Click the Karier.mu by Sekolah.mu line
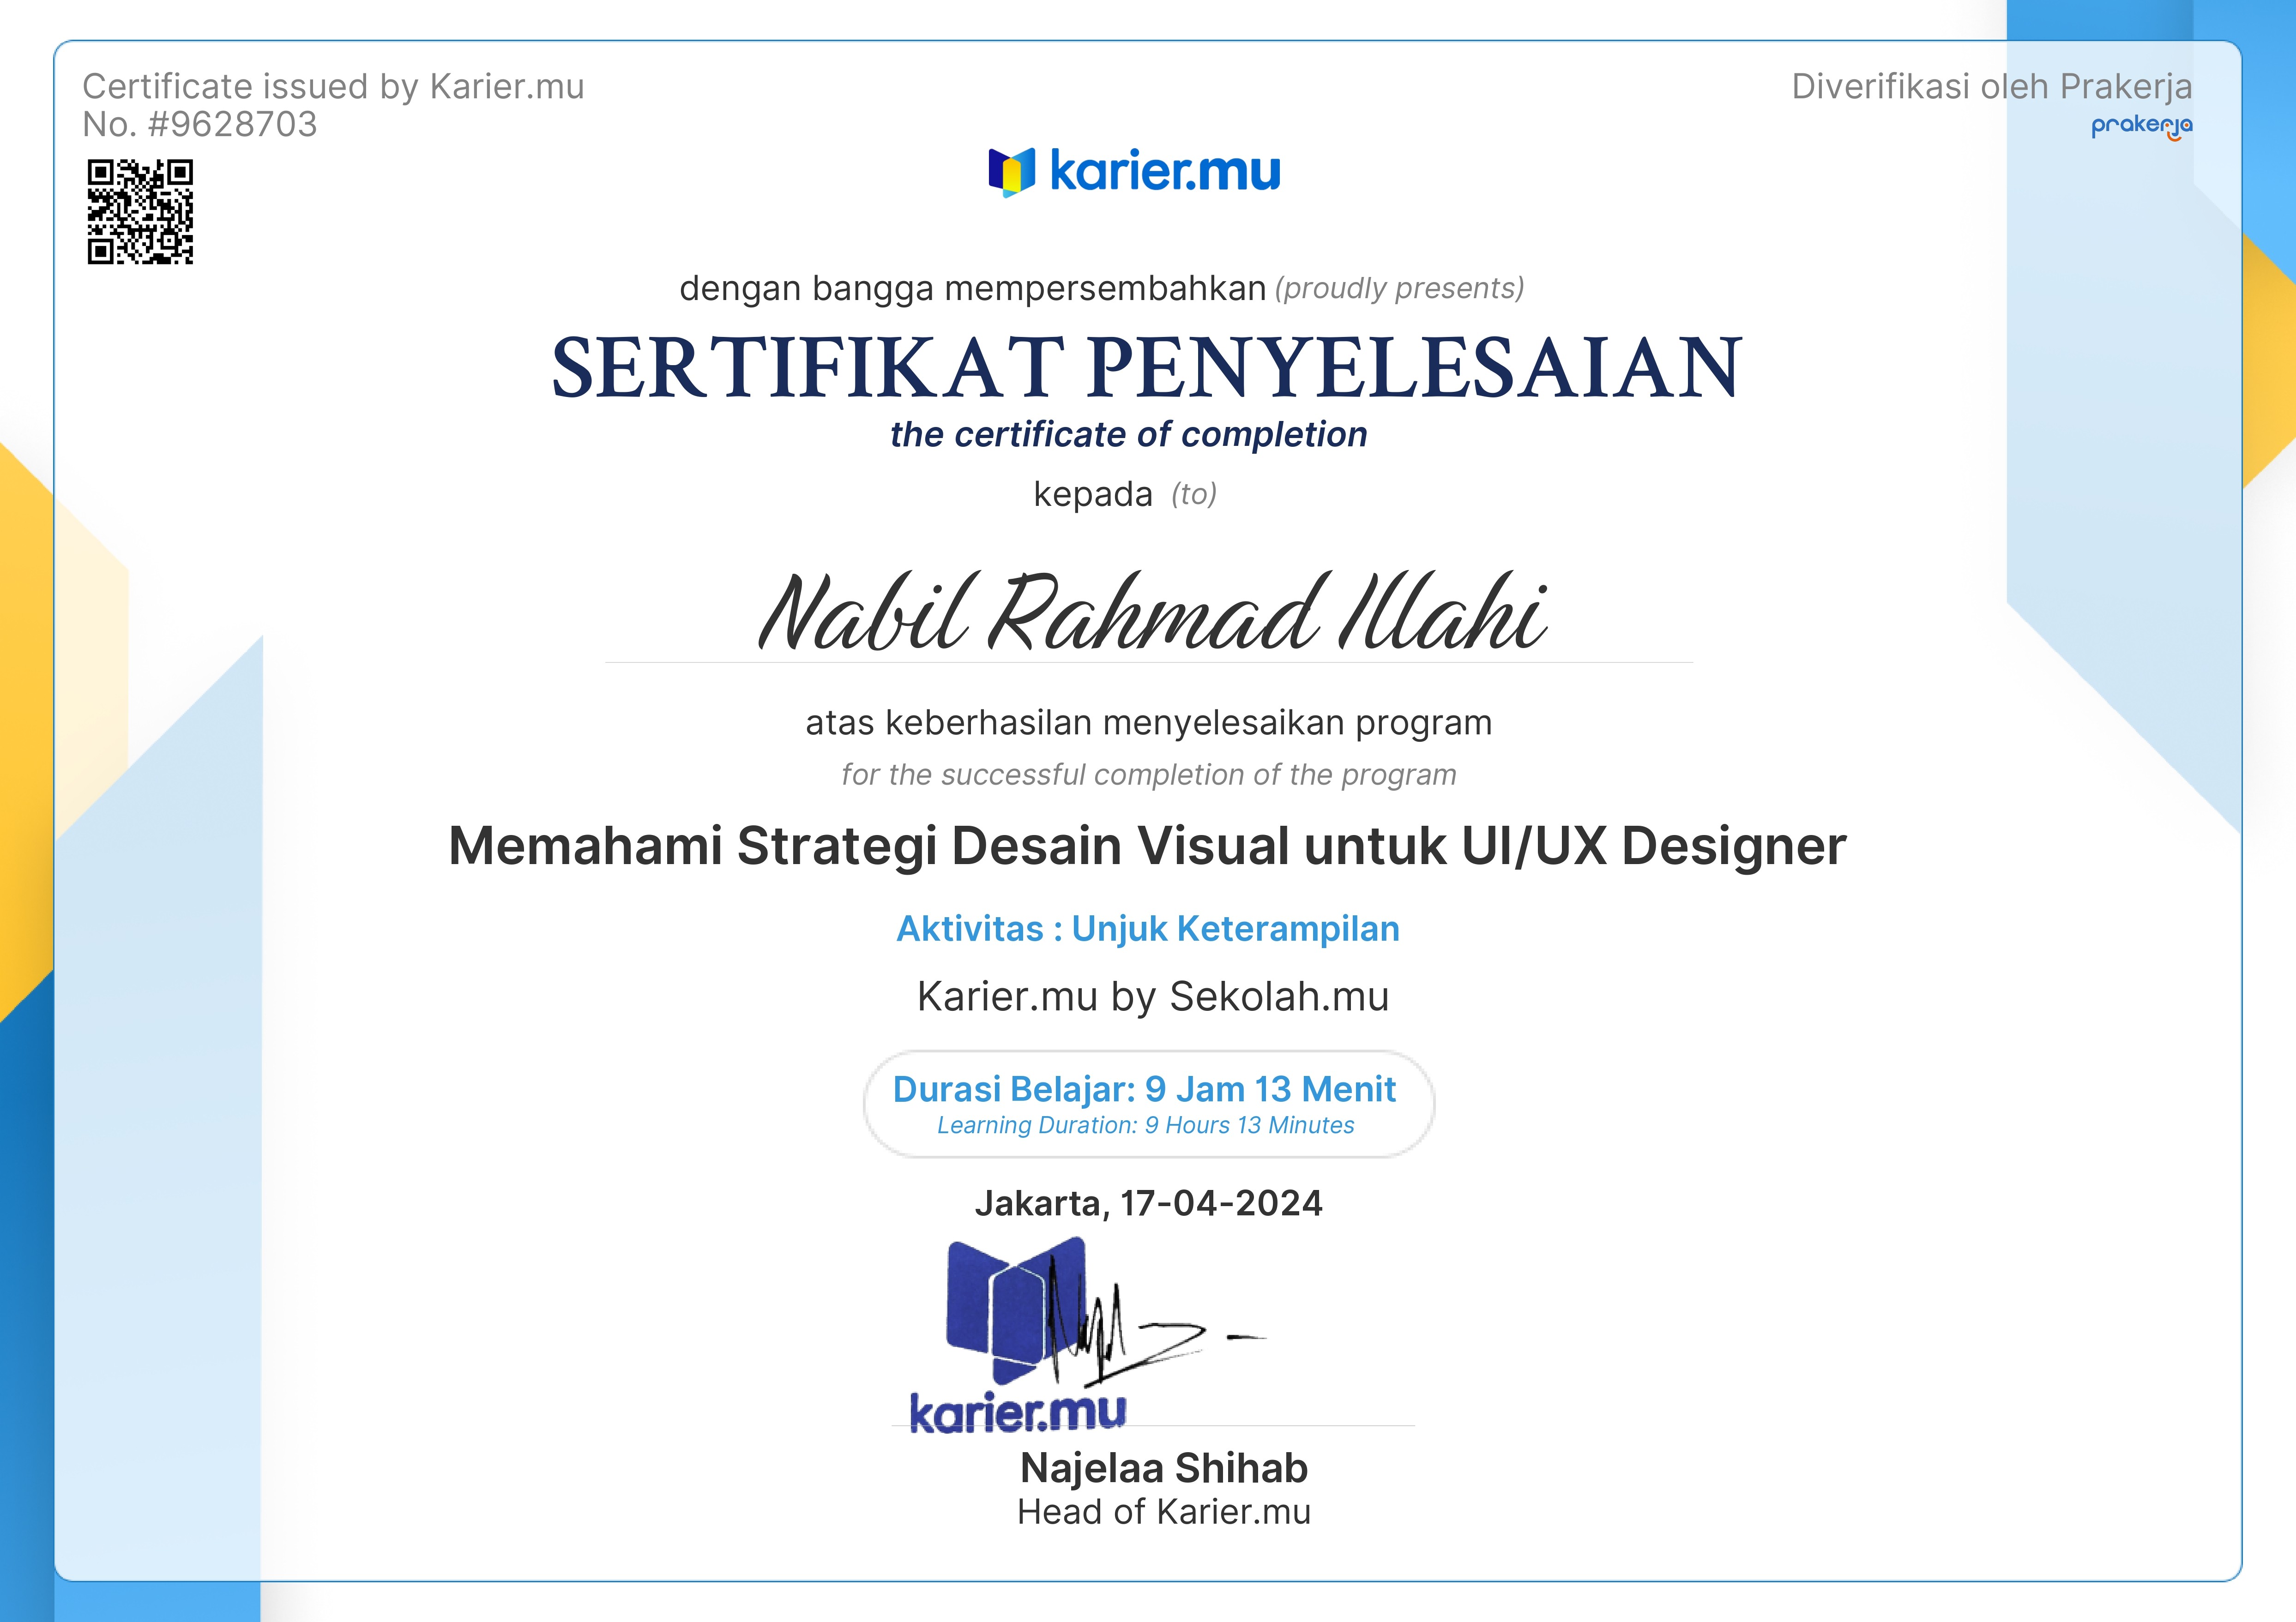 tap(1152, 997)
